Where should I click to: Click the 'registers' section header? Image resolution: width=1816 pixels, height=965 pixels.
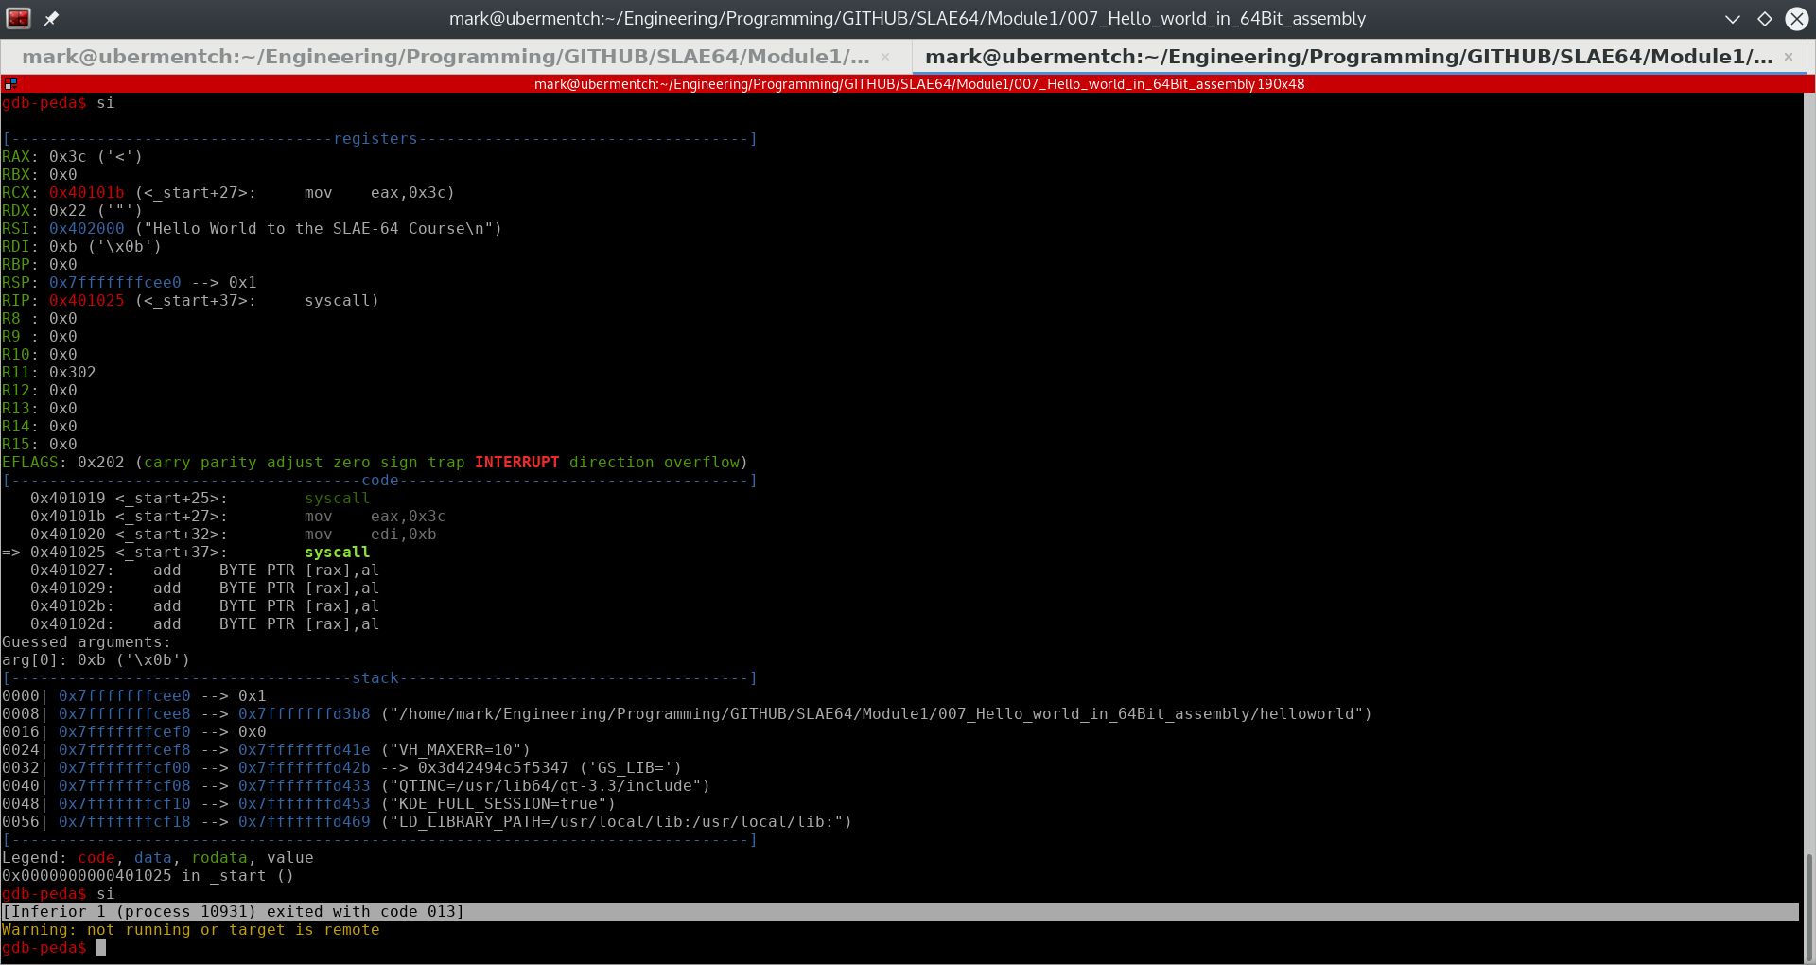[x=375, y=139]
